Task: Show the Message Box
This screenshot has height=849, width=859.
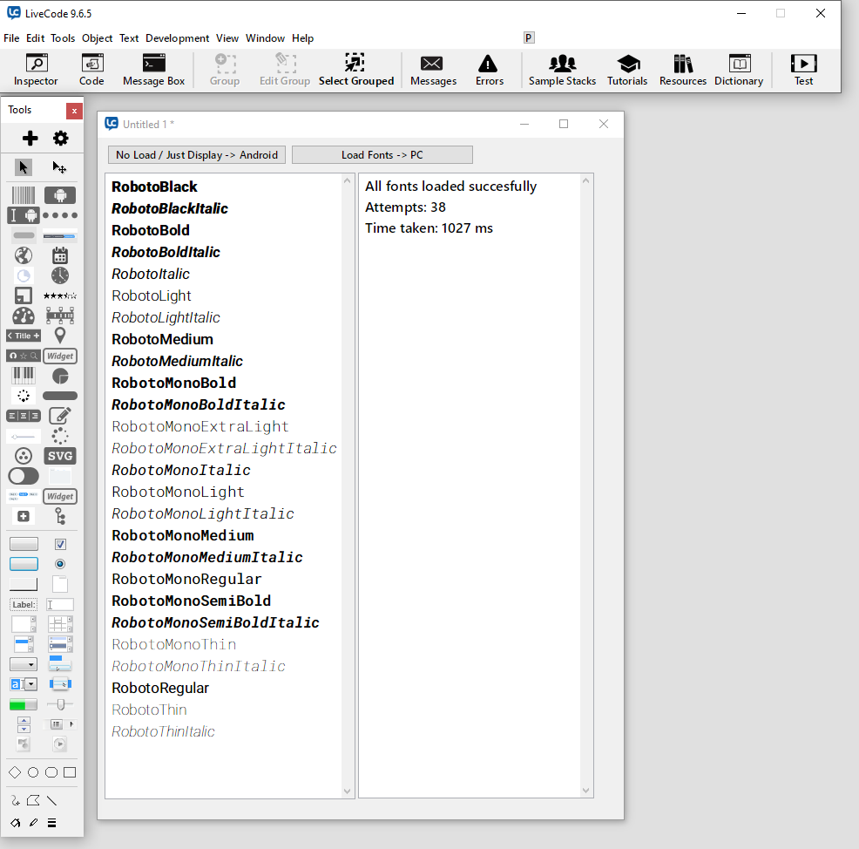Action: [x=154, y=70]
